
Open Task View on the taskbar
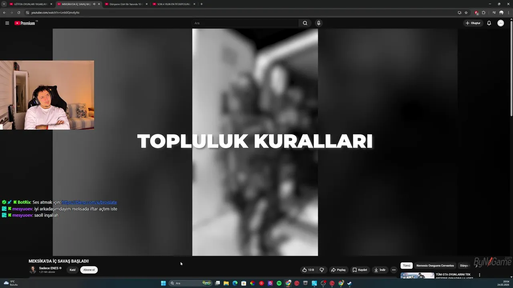(x=217, y=283)
